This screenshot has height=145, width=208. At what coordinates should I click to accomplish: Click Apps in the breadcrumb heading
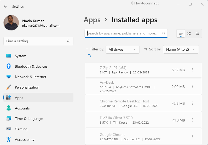click(x=92, y=20)
